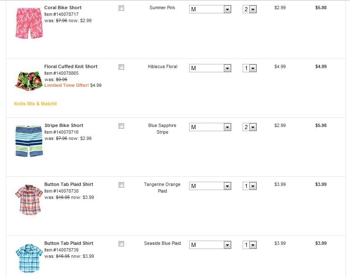Expand quantity dropdown for Seaside Blue Plaid shirt
Viewport: 350px width, 277px height.
tap(250, 245)
